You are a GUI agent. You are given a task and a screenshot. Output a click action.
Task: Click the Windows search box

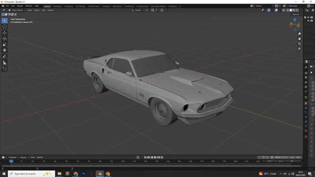[x=31, y=174]
